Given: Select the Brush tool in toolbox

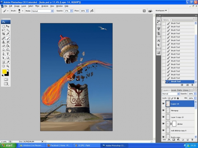Looking at the screenshot, I should (8, 38).
